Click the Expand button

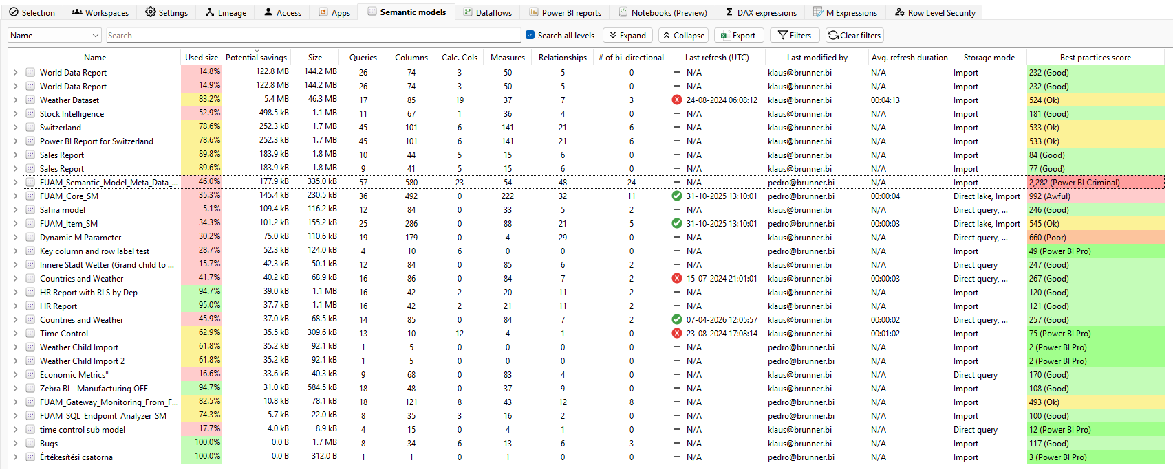tap(628, 35)
